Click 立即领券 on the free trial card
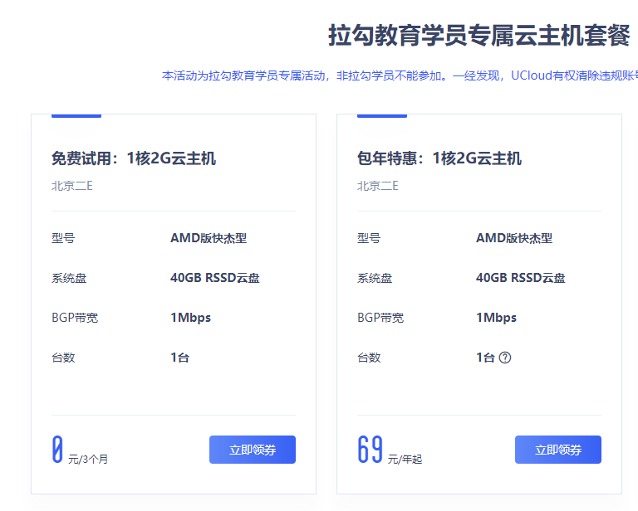Viewport: 638px width, 511px height. point(253,450)
